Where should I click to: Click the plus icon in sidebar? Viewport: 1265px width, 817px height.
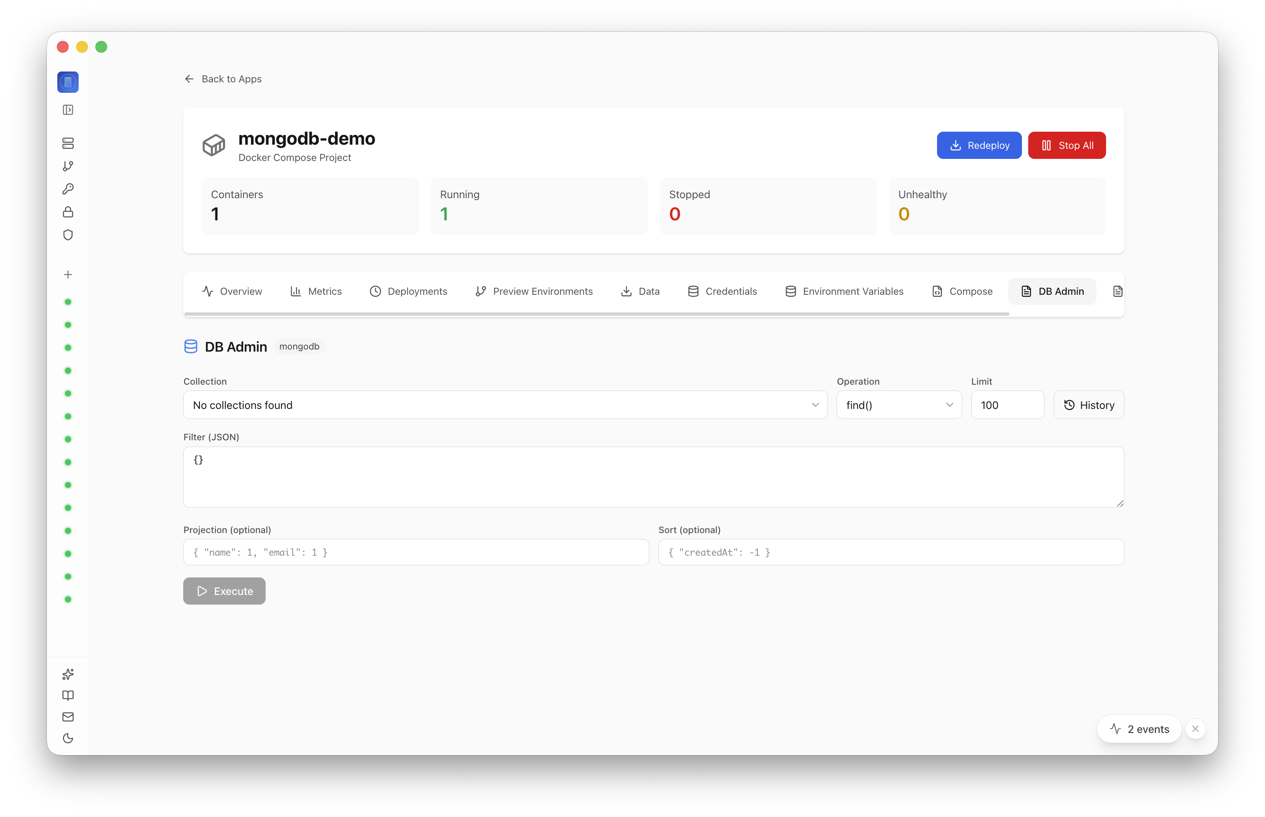point(68,274)
